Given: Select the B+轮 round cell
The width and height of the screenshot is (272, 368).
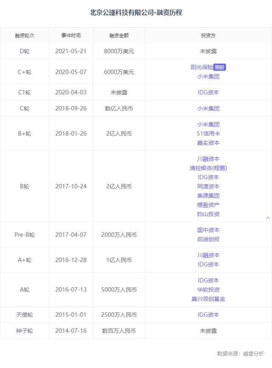Looking at the screenshot, I should coord(25,133).
